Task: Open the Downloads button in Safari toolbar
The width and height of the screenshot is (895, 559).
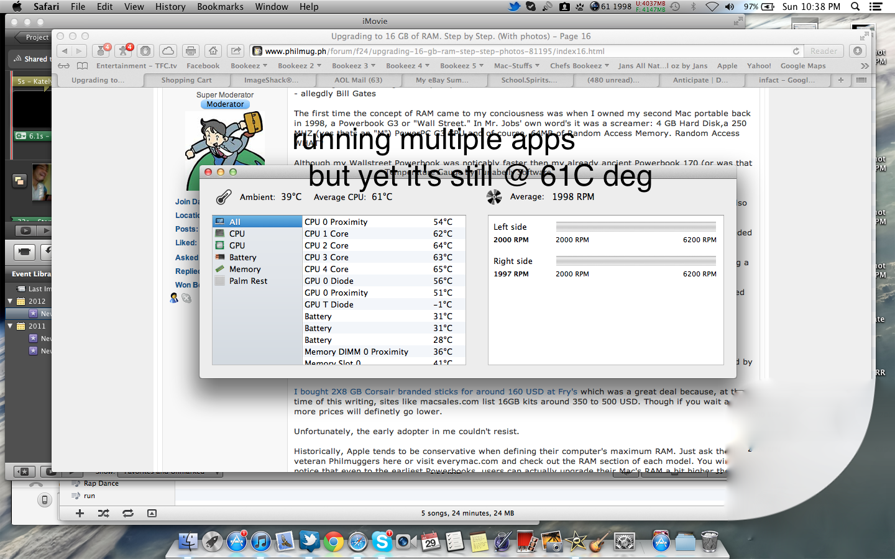Action: tap(858, 51)
